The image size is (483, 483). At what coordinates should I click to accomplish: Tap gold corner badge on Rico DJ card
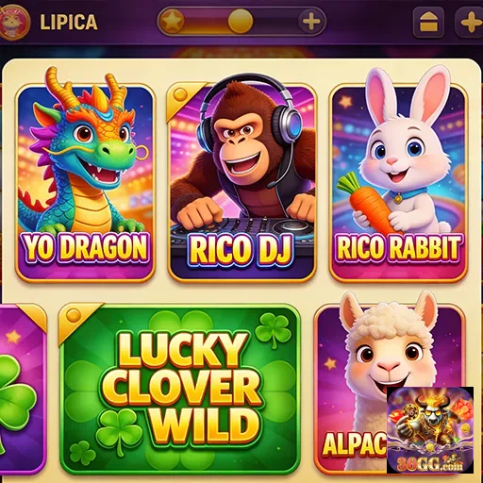182,98
